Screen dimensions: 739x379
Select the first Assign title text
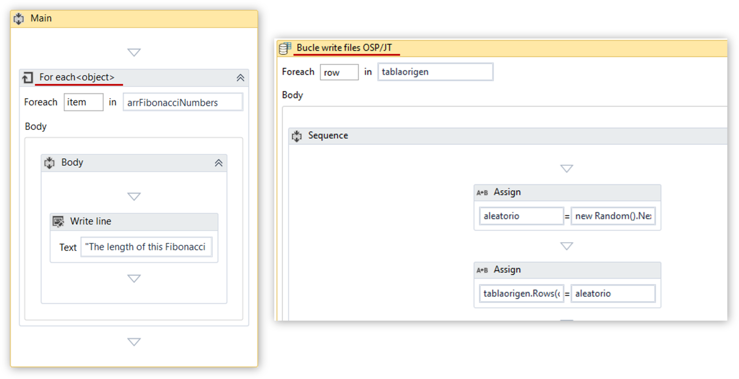(x=507, y=192)
